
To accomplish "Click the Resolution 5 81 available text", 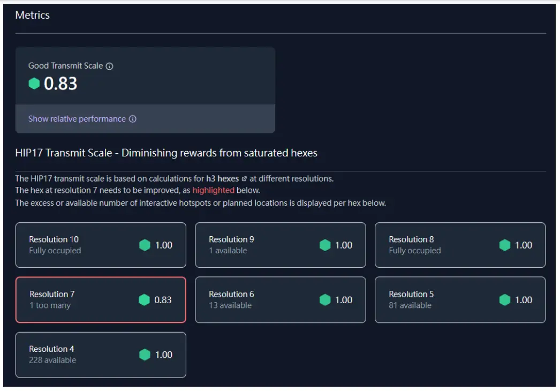I will (x=410, y=305).
